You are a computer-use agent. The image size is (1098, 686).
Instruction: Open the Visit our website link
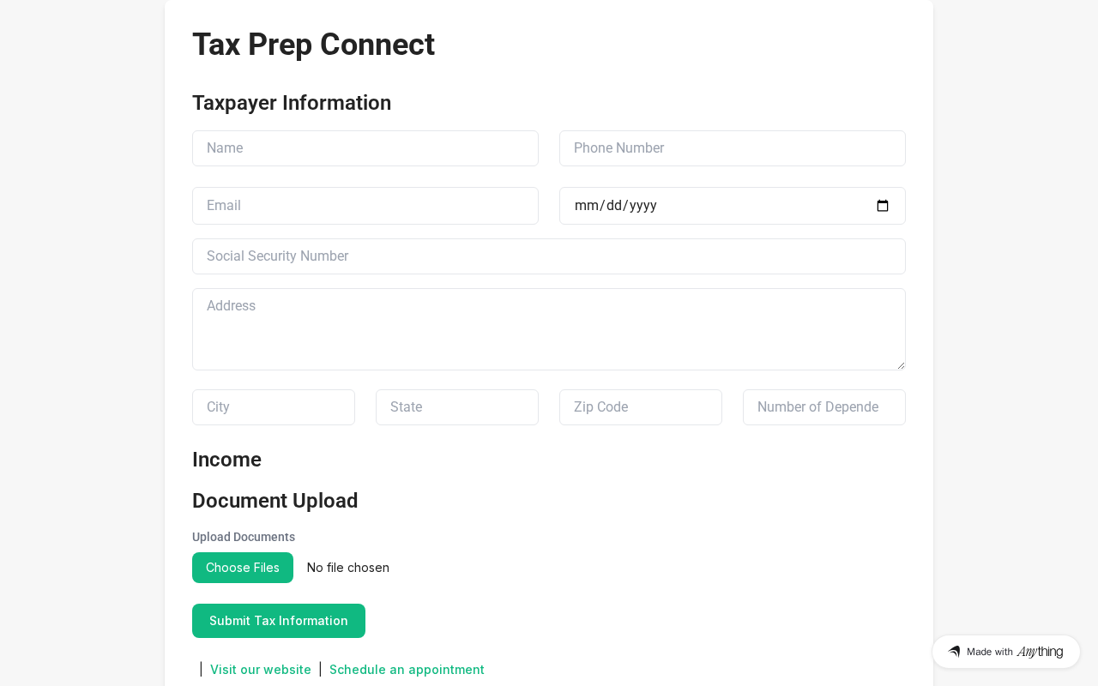pyautogui.click(x=261, y=670)
